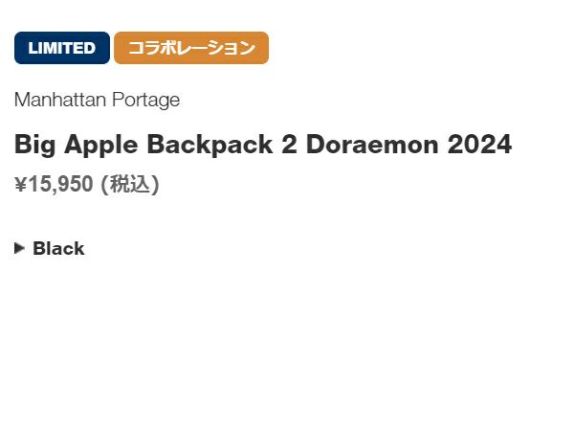Select the Black color option
Screen dimensions: 574x431
coord(58,249)
